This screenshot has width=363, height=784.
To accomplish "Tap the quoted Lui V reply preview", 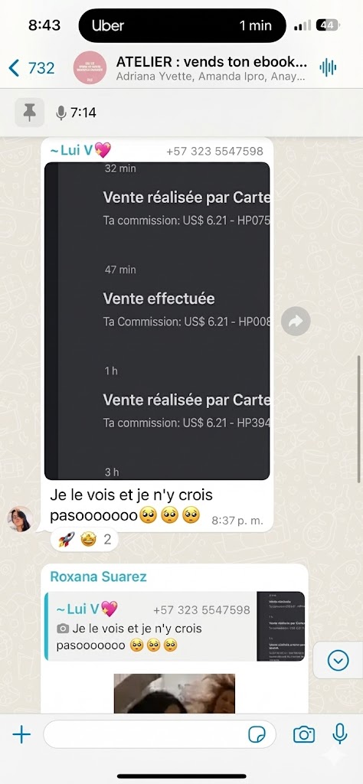I will 175,626.
